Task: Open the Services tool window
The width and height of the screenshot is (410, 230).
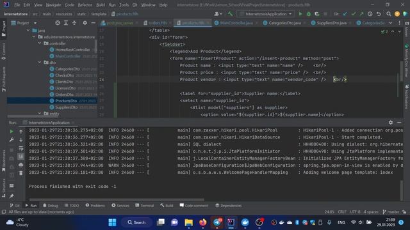Action: point(120,206)
